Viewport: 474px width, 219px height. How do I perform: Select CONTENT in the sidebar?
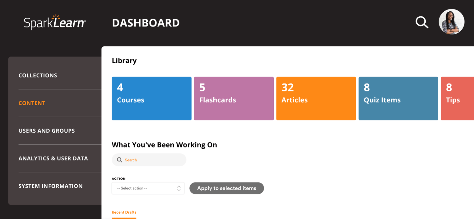tap(32, 103)
